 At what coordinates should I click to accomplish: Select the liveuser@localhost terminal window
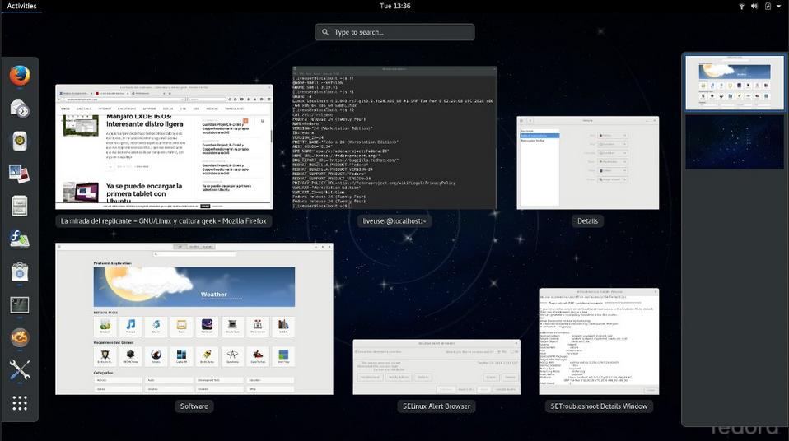coord(394,137)
